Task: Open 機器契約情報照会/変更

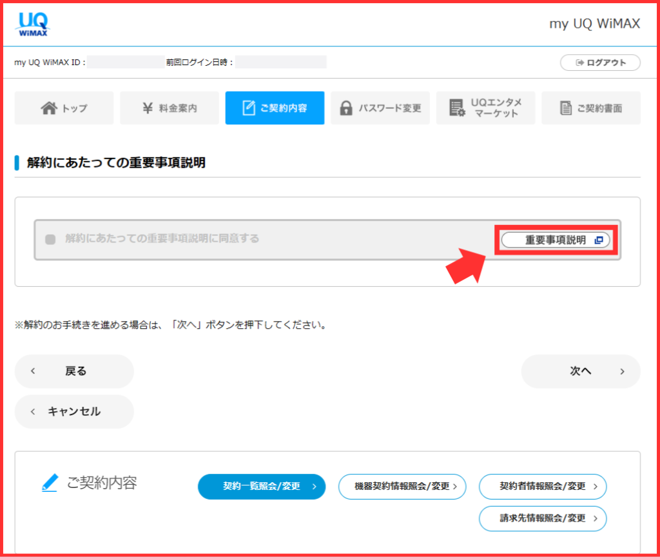Action: 402,487
